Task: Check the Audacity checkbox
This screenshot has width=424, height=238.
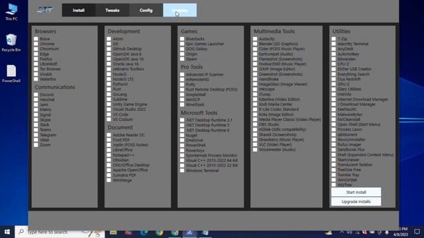Action: click(x=255, y=39)
